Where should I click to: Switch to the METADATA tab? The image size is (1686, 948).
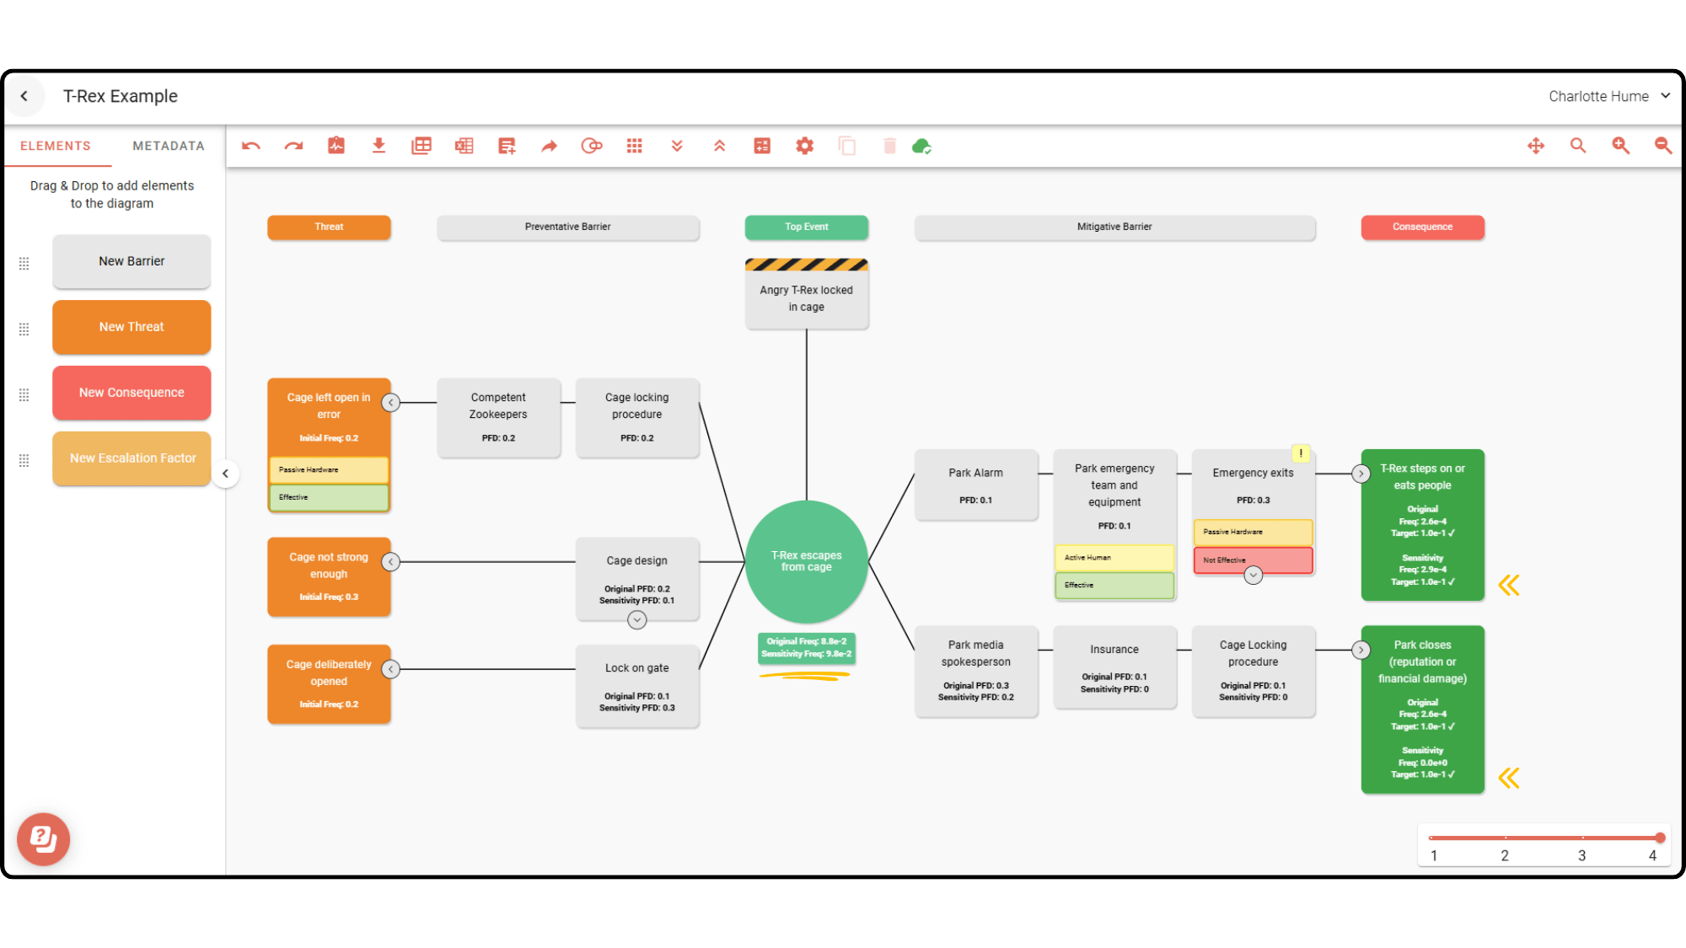click(x=167, y=145)
